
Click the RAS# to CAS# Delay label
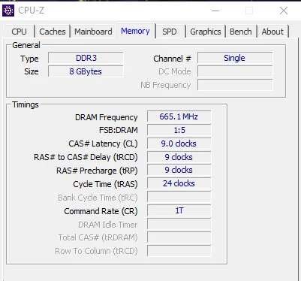(x=86, y=157)
